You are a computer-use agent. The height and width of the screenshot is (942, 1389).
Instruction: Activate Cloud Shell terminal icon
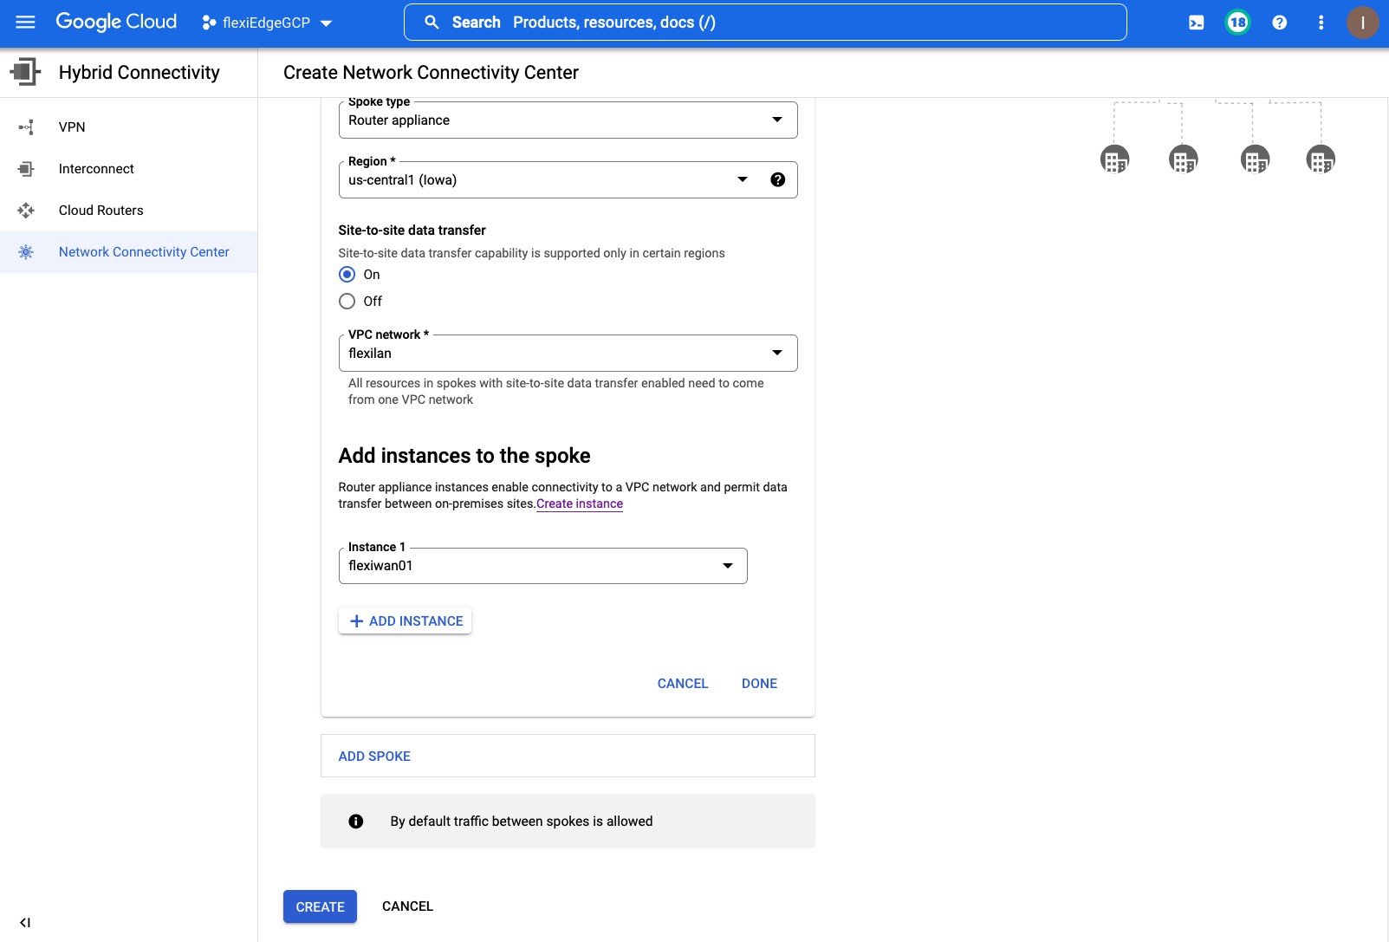(x=1196, y=23)
